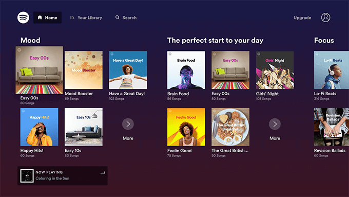Click the Mood section heading

(30, 41)
